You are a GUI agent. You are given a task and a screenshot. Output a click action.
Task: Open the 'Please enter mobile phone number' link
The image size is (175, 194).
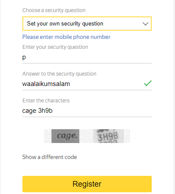66,37
